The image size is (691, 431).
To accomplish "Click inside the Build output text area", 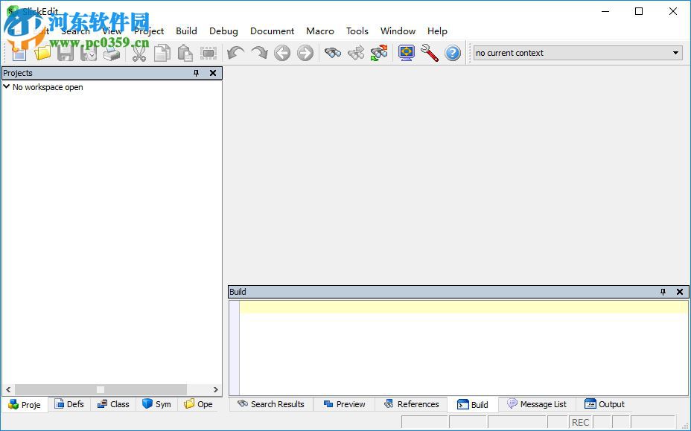I will (x=462, y=350).
